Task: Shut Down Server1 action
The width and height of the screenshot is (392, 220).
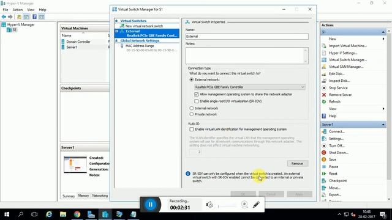Action: pyautogui.click(x=339, y=153)
